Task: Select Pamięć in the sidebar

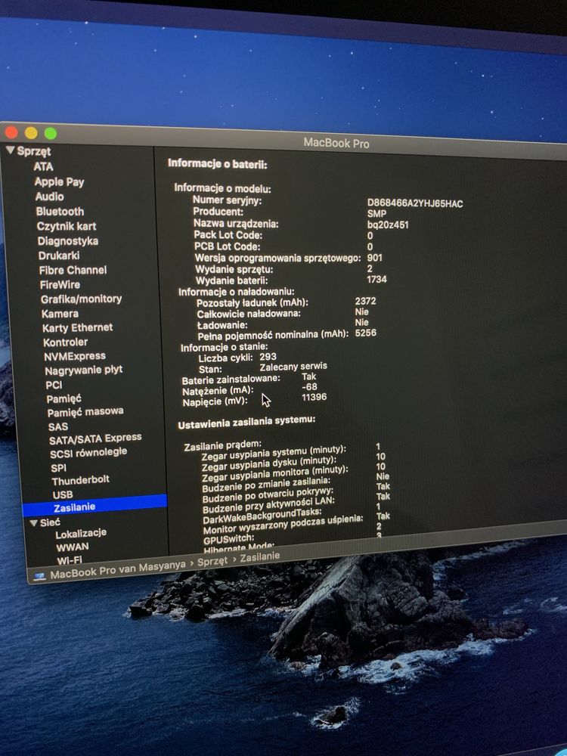Action: [64, 398]
